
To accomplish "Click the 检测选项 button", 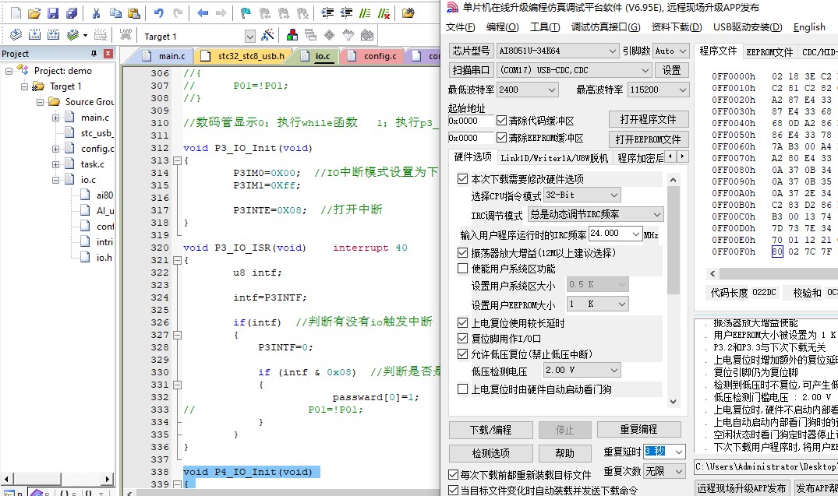I will [x=490, y=453].
